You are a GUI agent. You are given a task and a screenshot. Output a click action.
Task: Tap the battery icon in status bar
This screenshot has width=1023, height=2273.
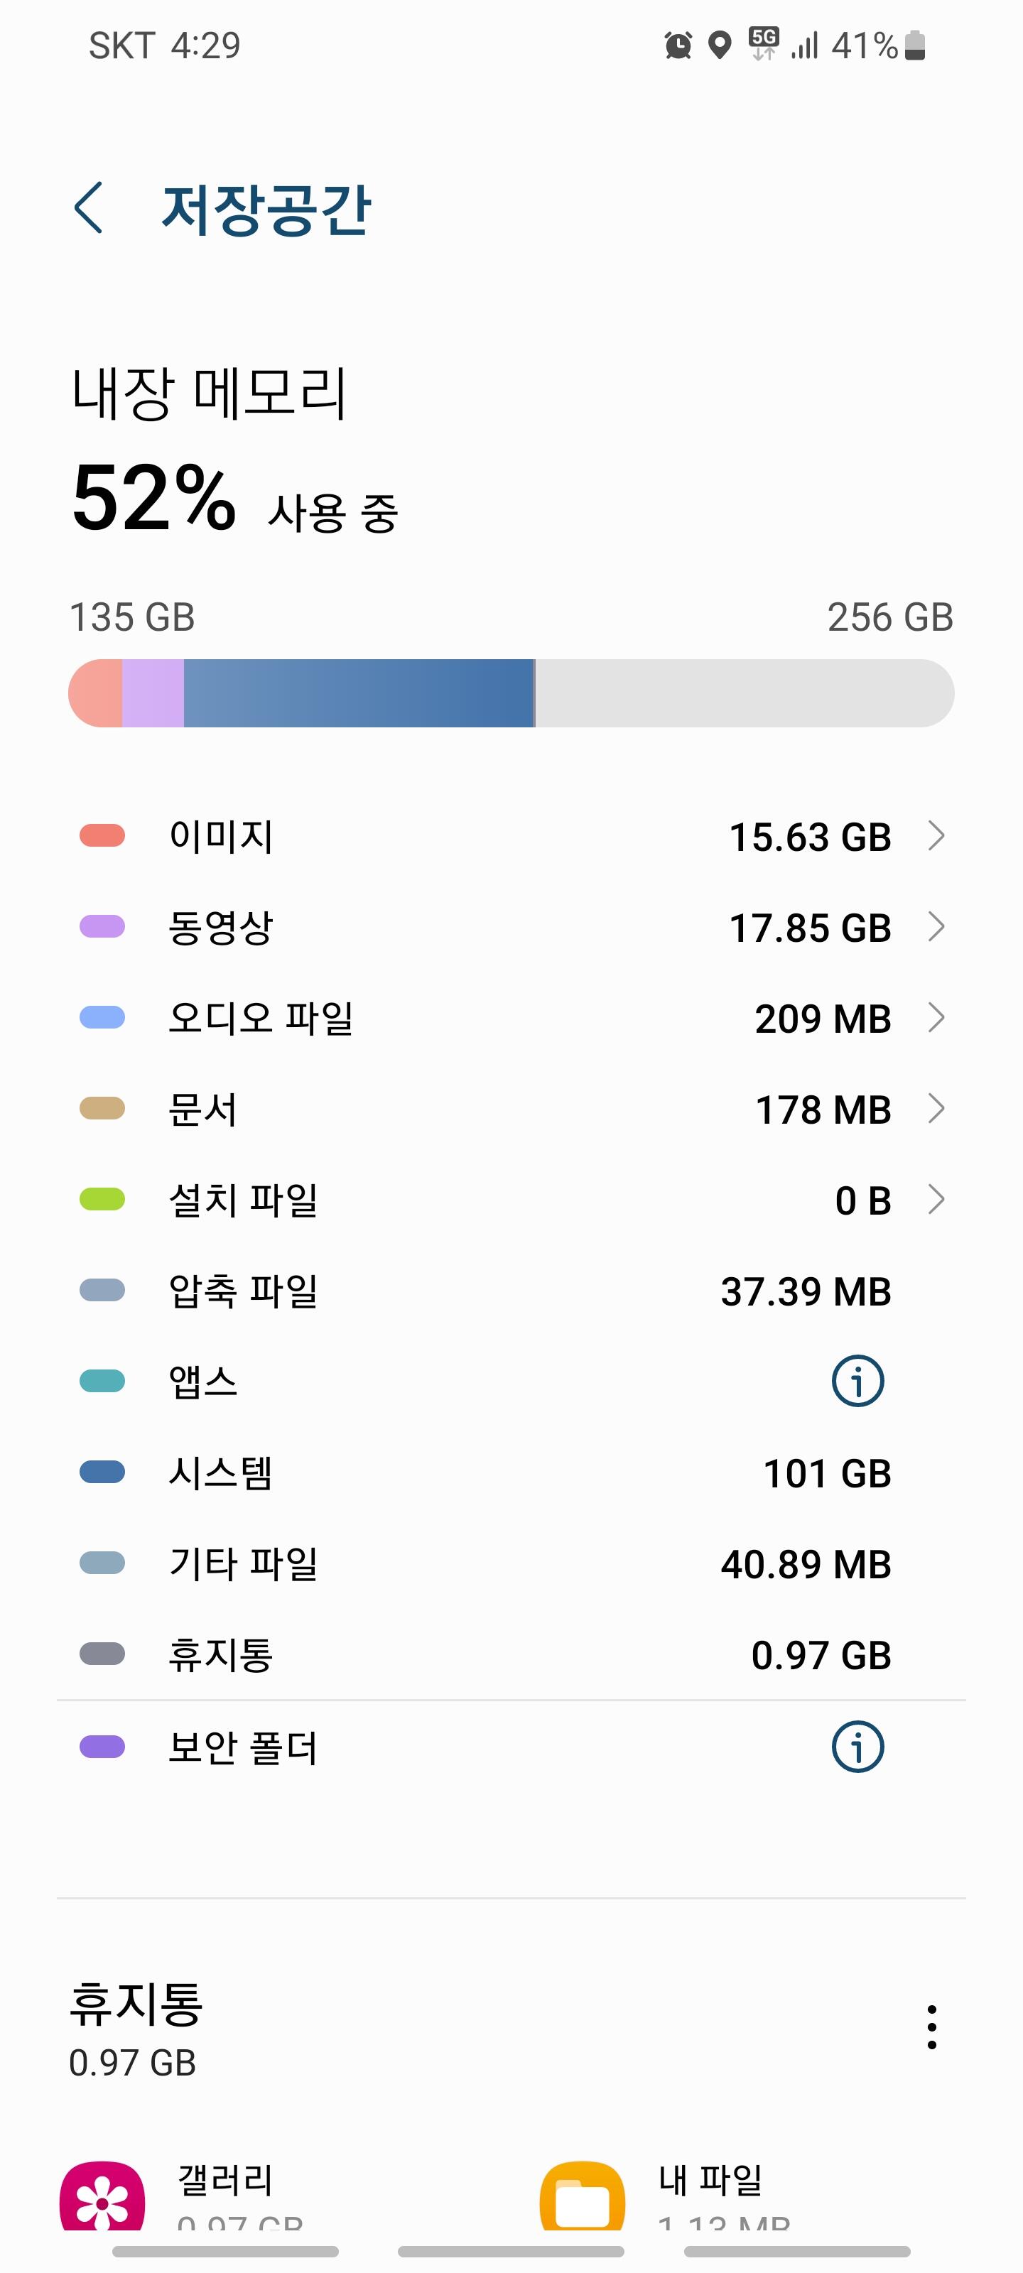pyautogui.click(x=915, y=45)
